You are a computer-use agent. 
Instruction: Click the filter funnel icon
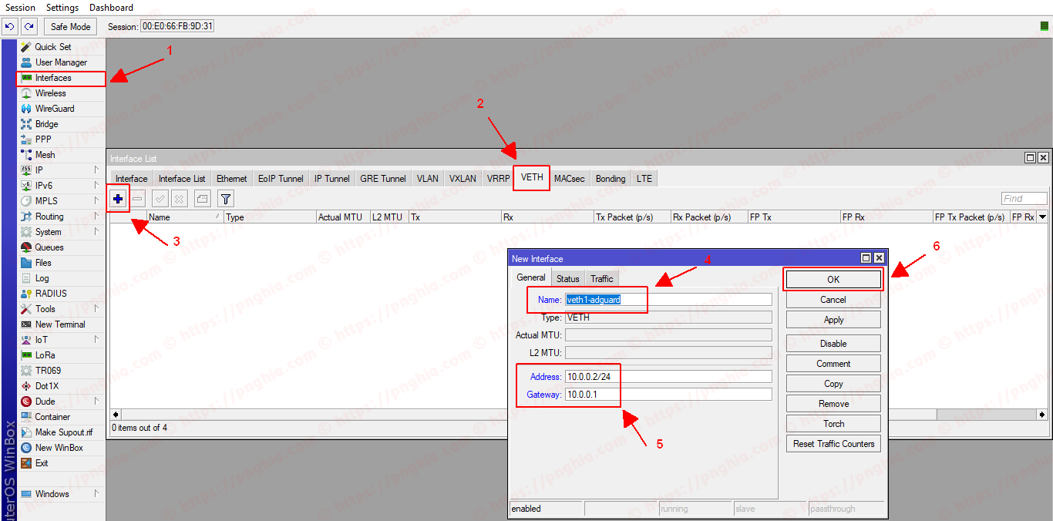tap(225, 199)
